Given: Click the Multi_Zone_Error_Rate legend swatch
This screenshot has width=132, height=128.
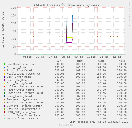Looking at the screenshot, I should click(5, 115).
